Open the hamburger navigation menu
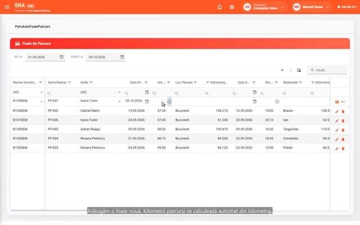Screen dimensions: 360x225 (x=7, y=7)
